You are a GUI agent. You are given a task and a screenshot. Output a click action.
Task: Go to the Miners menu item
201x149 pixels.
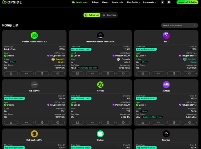(105, 2)
